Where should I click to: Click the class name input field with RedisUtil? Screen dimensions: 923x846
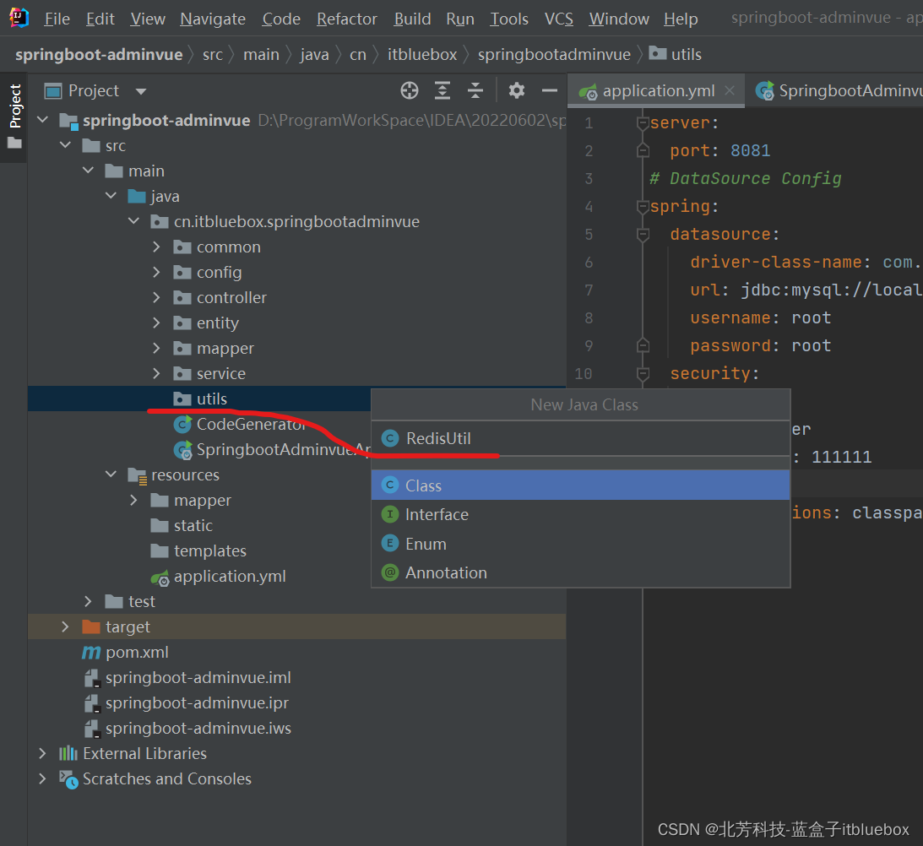(580, 438)
